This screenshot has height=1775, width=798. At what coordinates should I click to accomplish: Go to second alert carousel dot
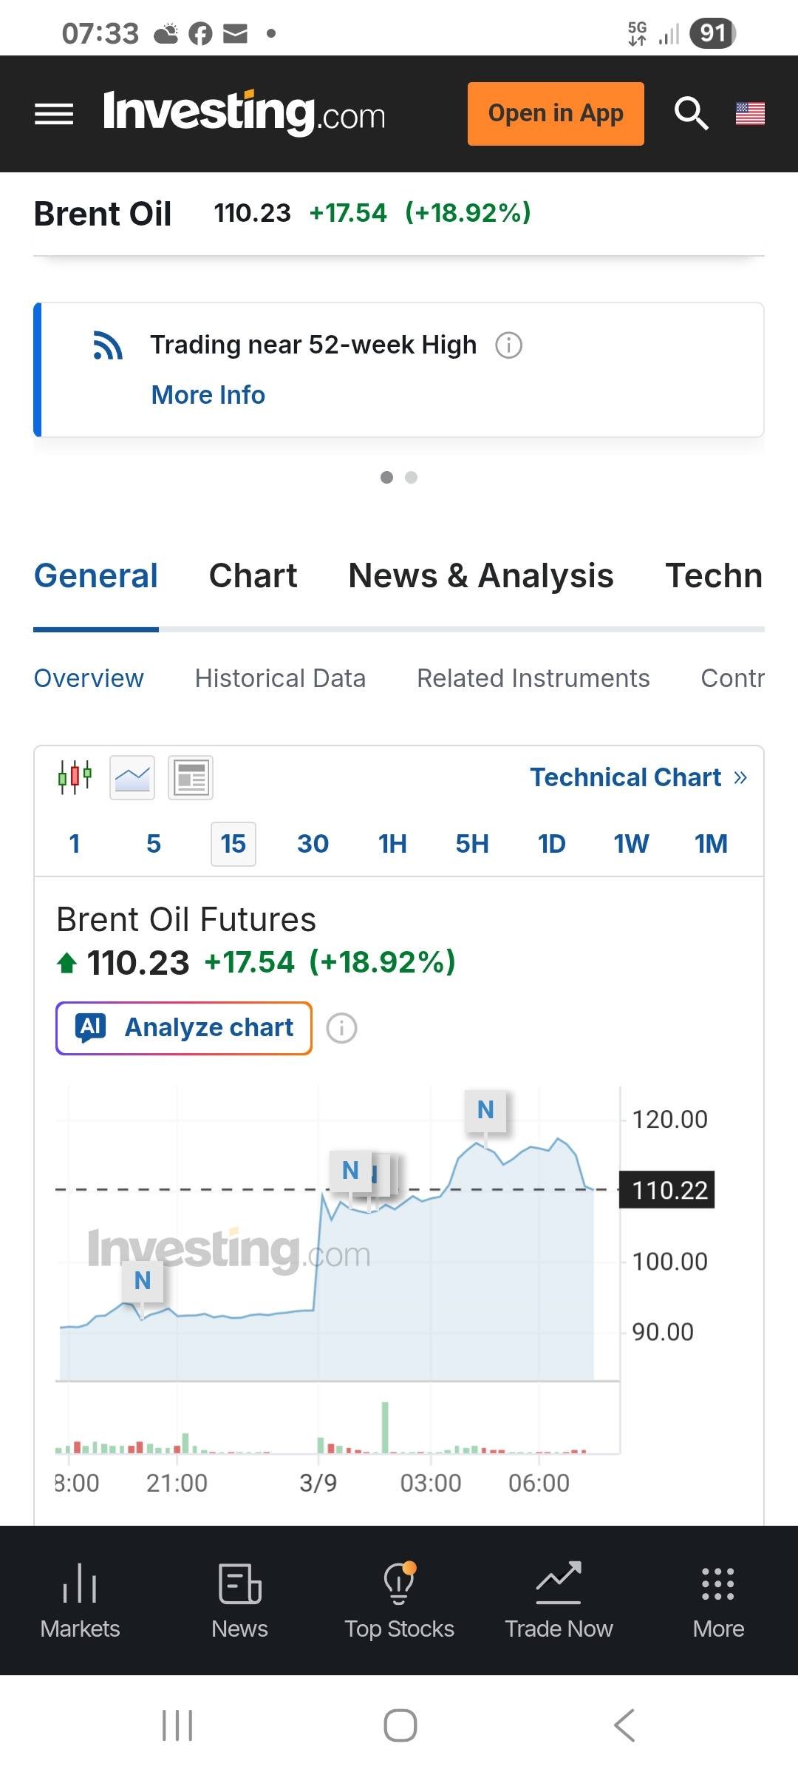(412, 478)
